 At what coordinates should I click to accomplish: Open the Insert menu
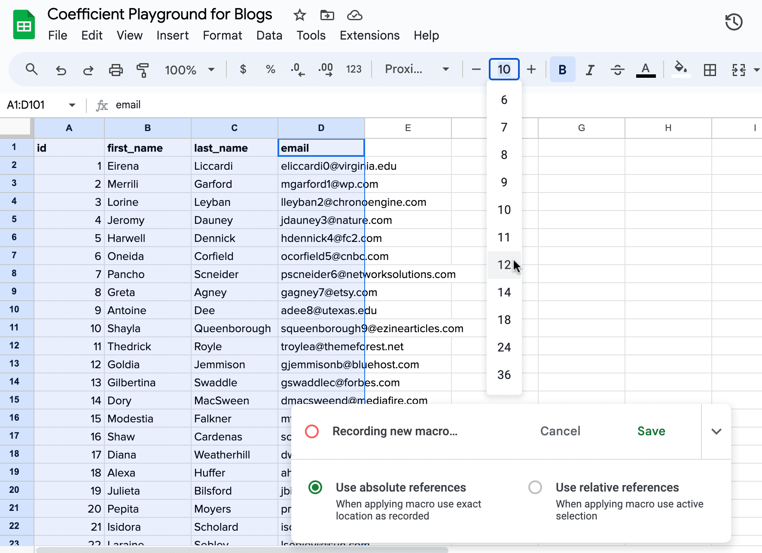click(172, 35)
